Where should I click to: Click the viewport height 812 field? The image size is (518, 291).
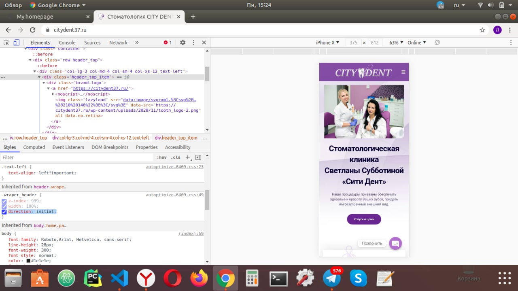(374, 42)
